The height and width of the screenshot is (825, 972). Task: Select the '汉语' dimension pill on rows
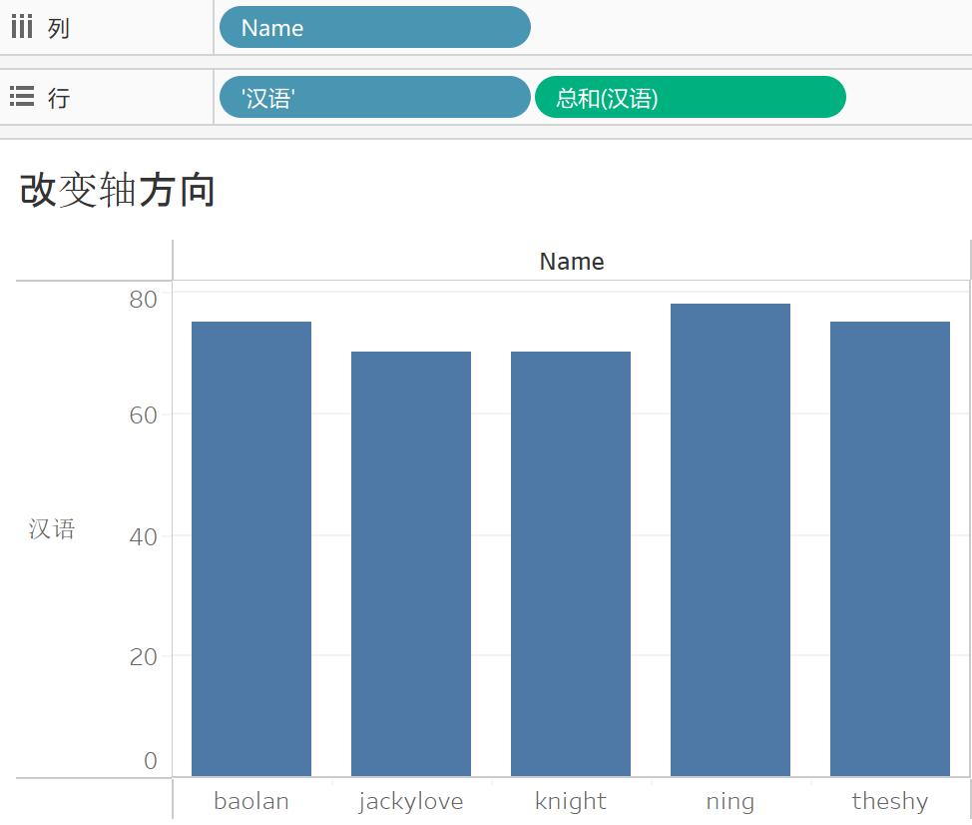click(x=375, y=97)
